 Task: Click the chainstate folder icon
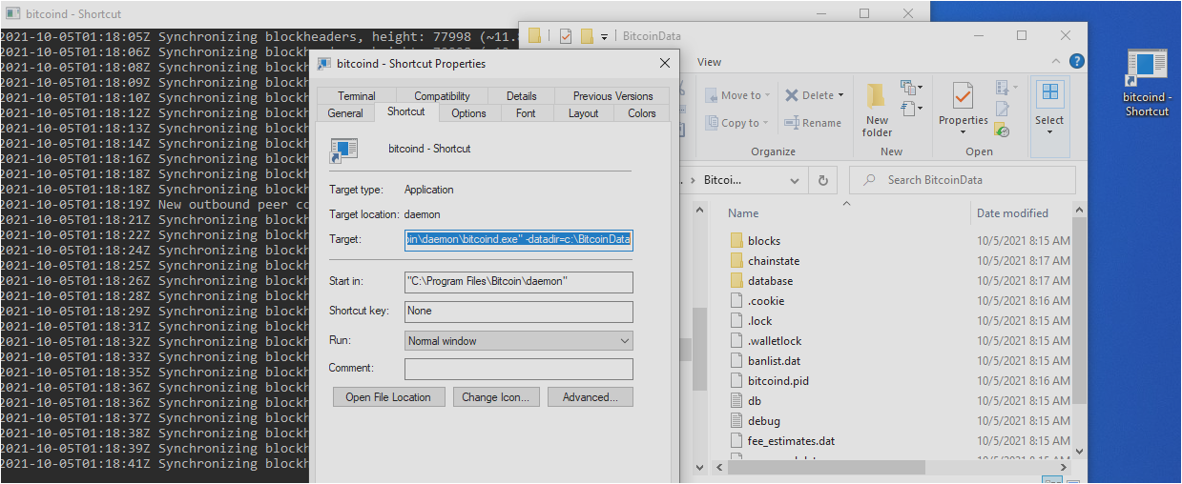tap(736, 261)
